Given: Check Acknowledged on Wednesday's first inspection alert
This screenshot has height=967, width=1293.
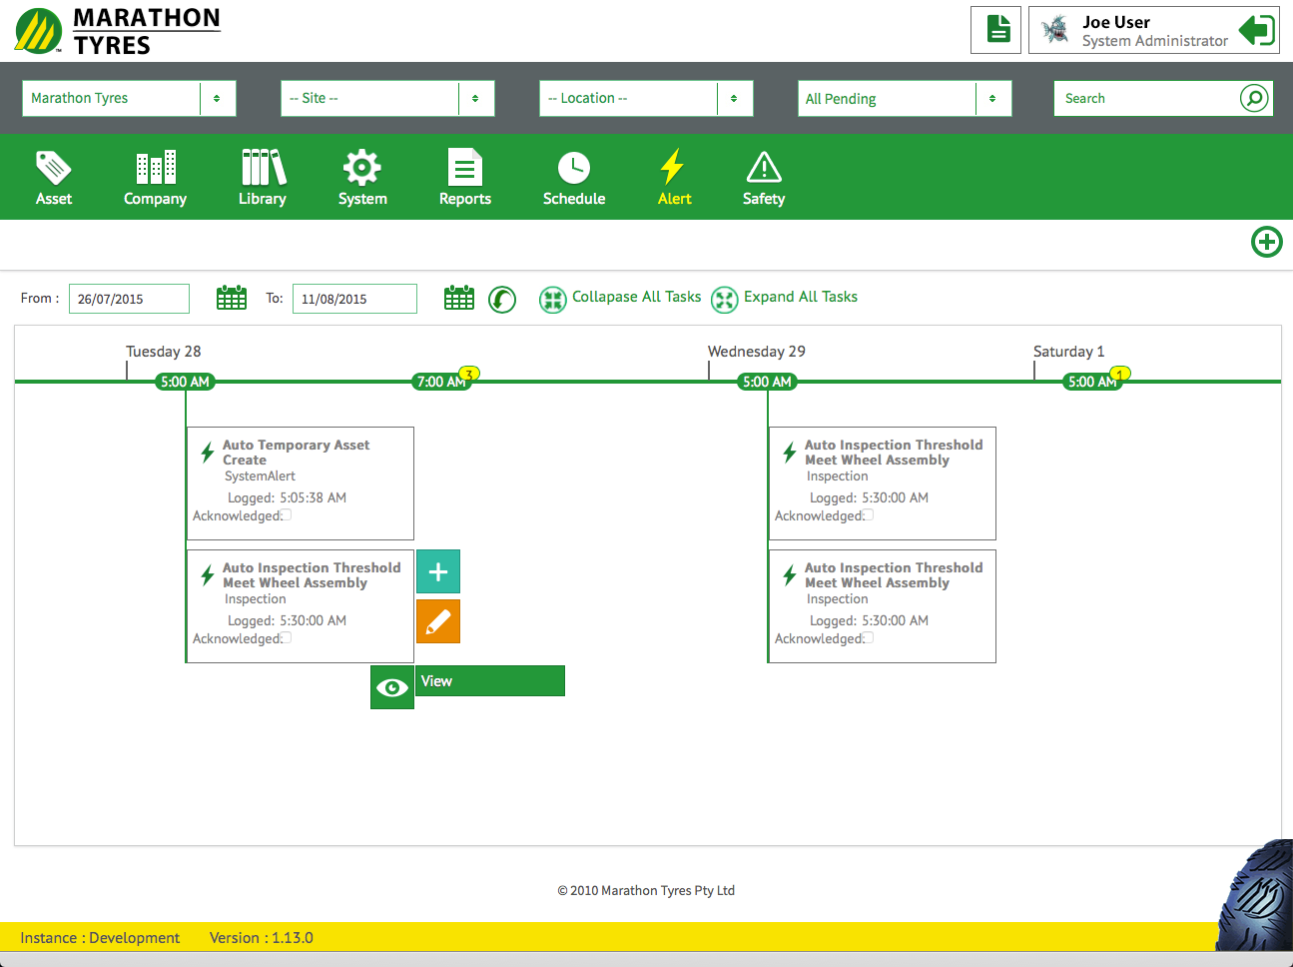Looking at the screenshot, I should (x=868, y=515).
